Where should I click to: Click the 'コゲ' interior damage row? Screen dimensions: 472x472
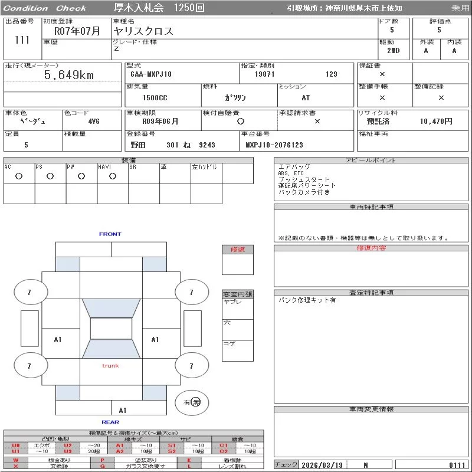[238, 350]
